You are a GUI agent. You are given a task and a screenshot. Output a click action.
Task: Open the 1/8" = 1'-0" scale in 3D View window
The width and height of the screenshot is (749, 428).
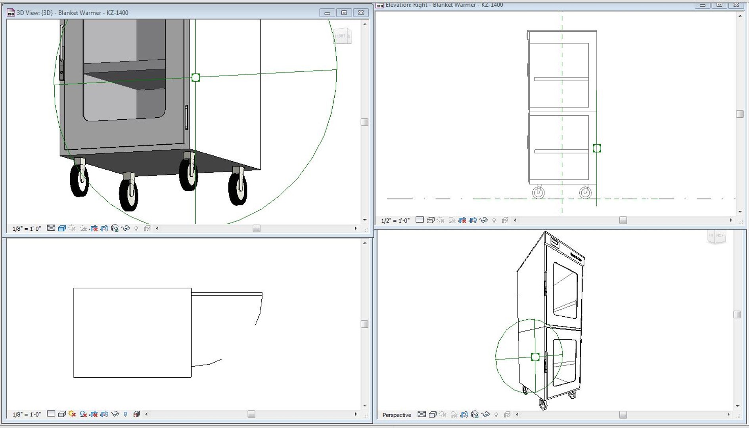tap(27, 229)
